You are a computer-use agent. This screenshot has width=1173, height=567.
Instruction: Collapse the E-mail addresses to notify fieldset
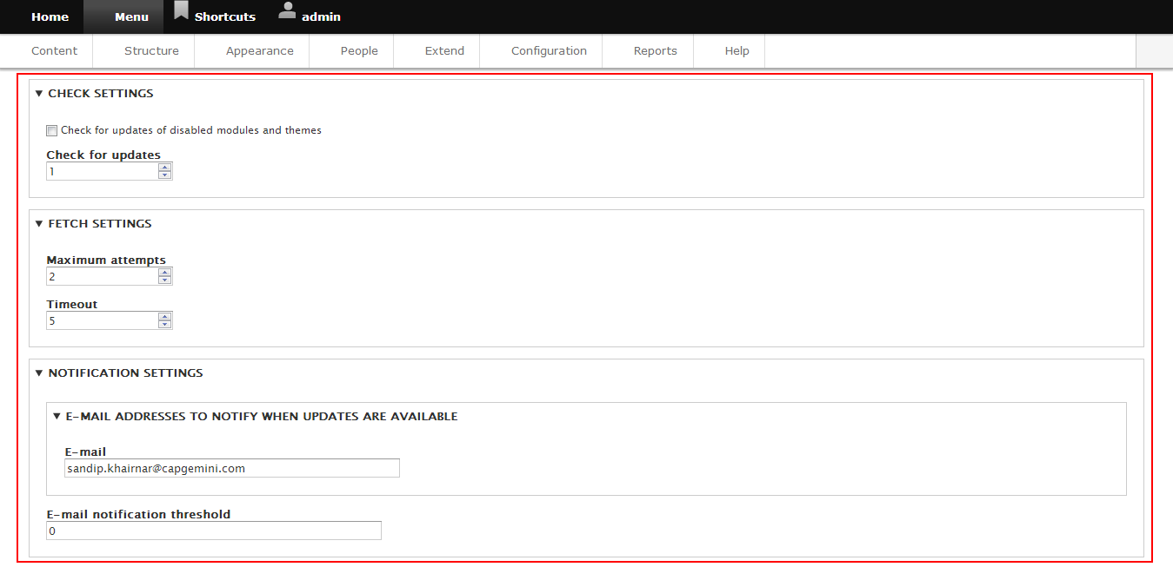255,416
